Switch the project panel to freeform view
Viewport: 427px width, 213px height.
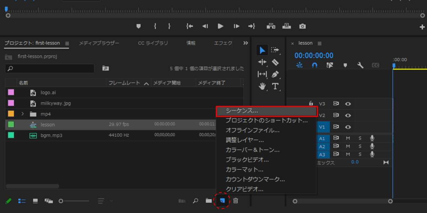coord(49,201)
